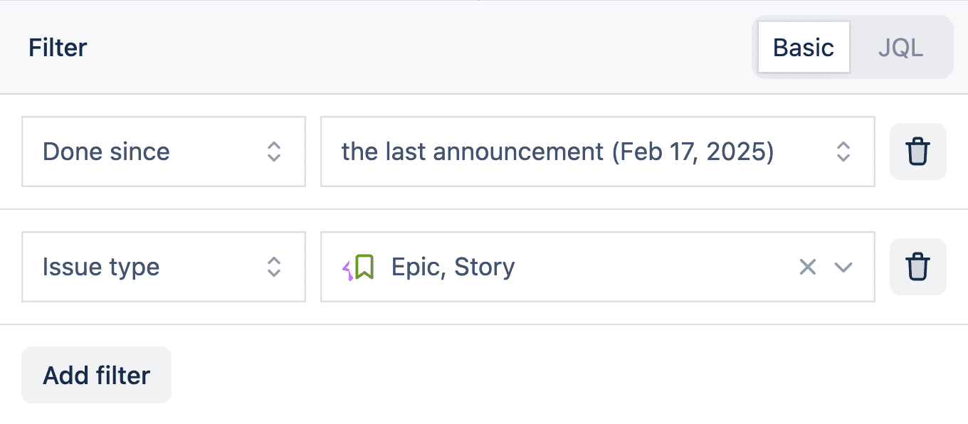Open the Issue type field dropdown

(x=164, y=267)
